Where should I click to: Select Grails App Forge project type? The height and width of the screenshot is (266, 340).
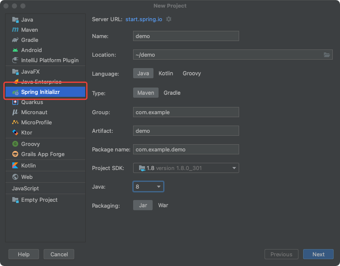click(x=45, y=154)
